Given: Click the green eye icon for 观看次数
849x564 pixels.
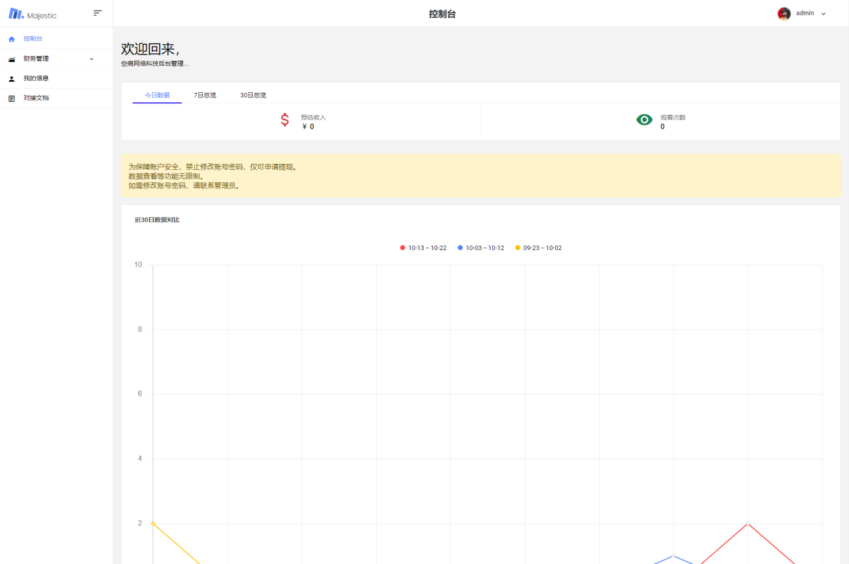Looking at the screenshot, I should pyautogui.click(x=644, y=120).
